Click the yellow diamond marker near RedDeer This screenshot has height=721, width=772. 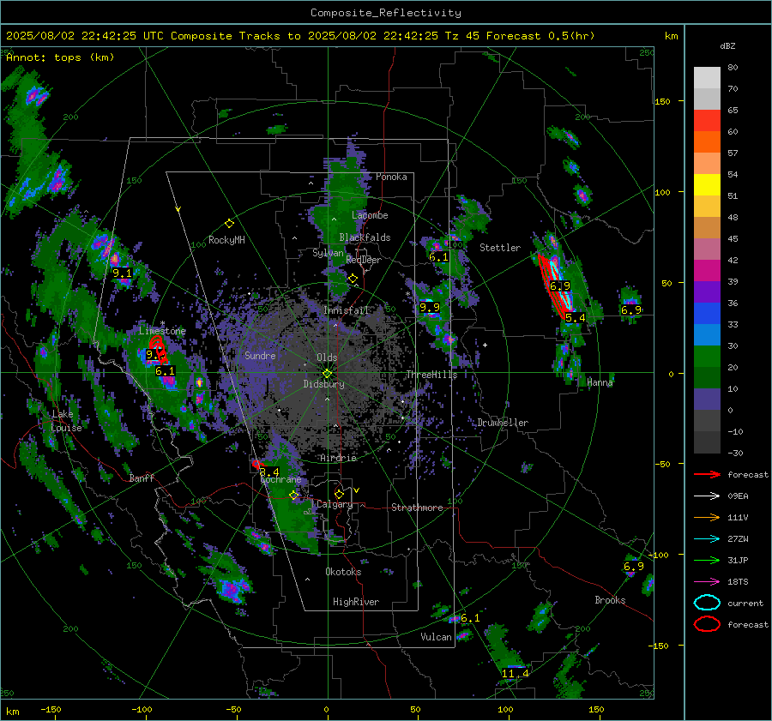click(353, 279)
